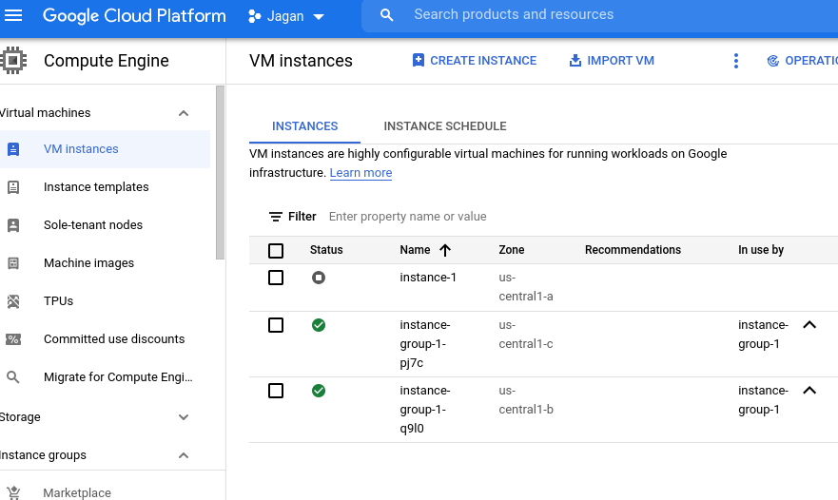Click the IMPORT VM button
This screenshot has height=500, width=838.
(612, 61)
